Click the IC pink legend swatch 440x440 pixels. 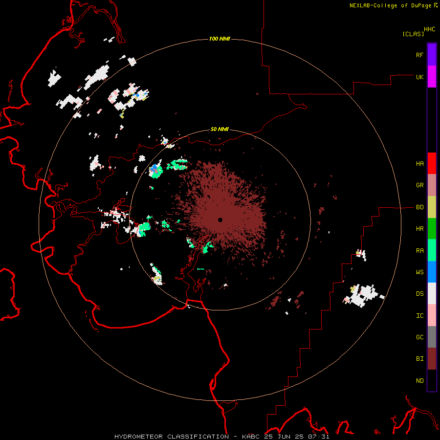tap(432, 315)
